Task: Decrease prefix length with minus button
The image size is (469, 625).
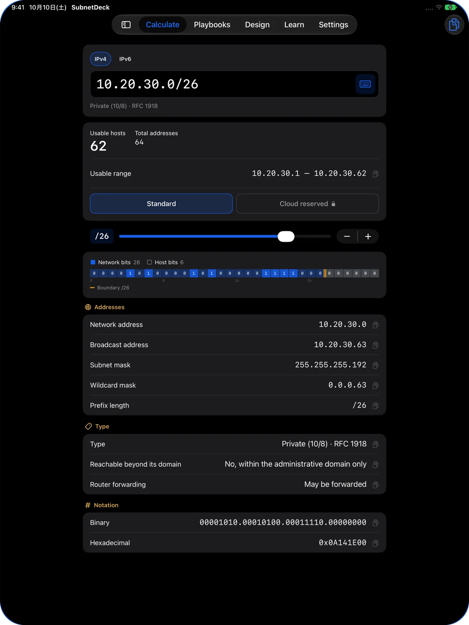Action: 347,236
